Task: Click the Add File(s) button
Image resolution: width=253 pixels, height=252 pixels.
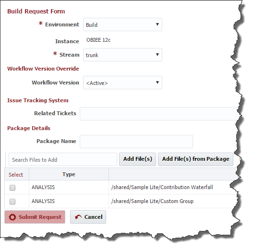Action: (137, 159)
